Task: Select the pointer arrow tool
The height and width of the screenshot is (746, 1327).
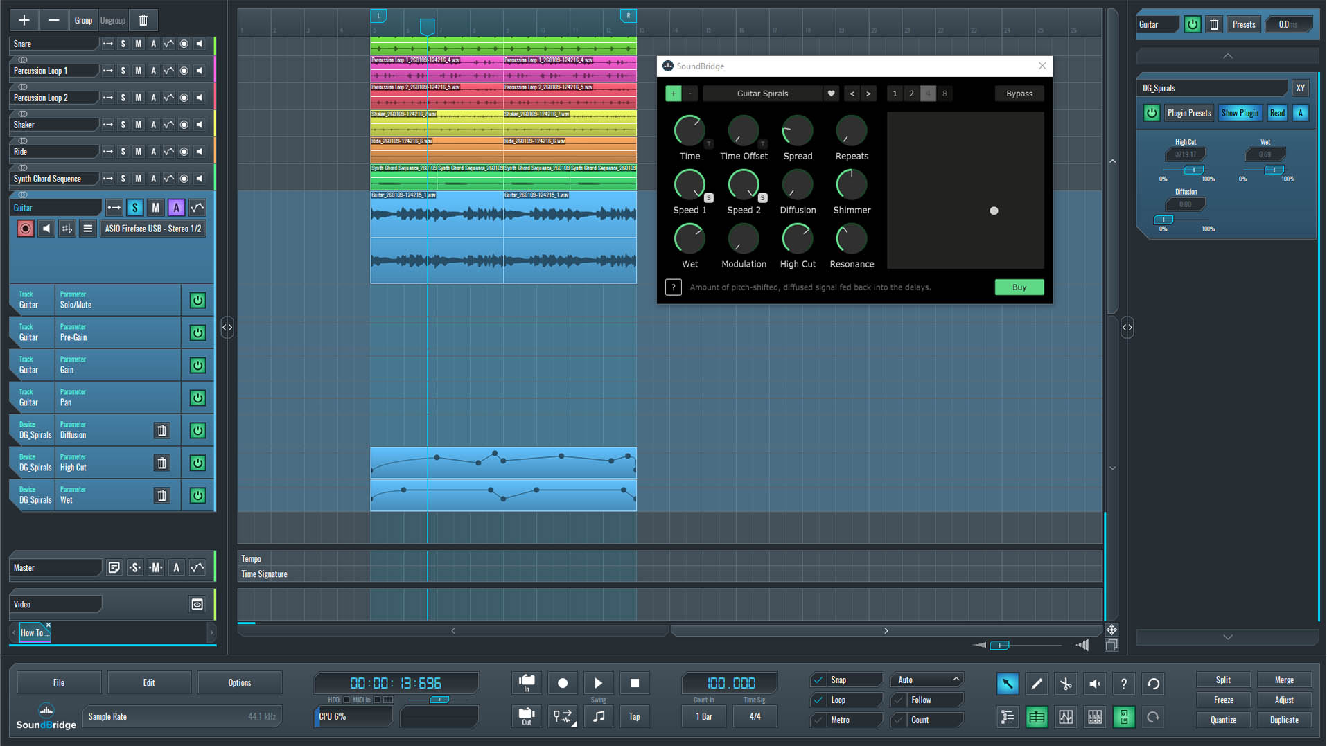Action: pyautogui.click(x=1008, y=684)
